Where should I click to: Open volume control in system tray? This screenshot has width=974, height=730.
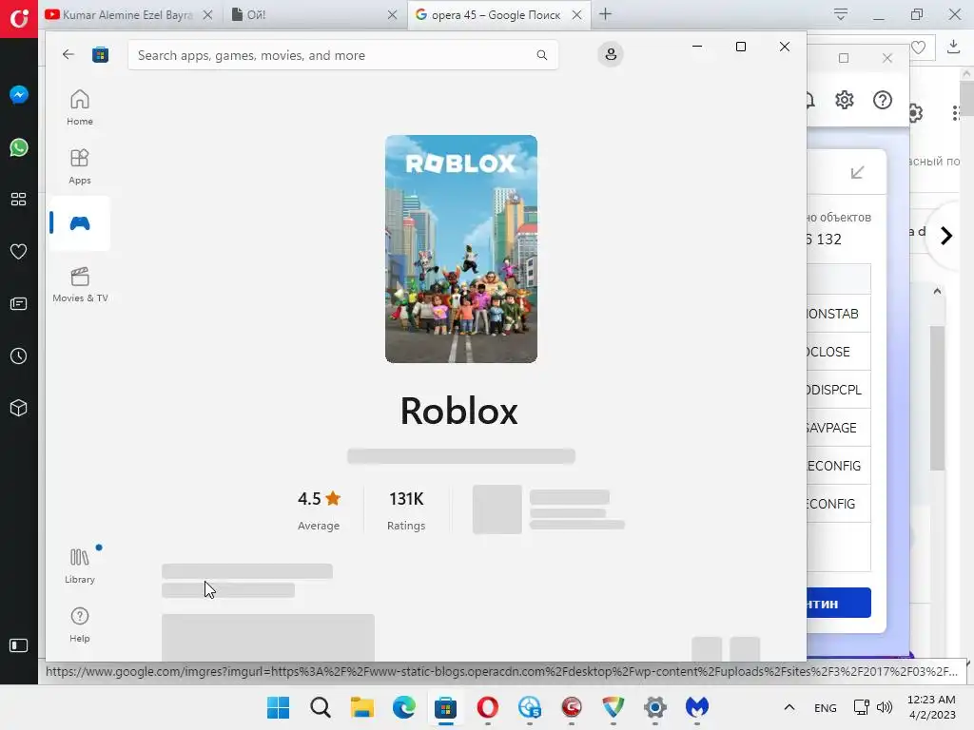tap(885, 707)
